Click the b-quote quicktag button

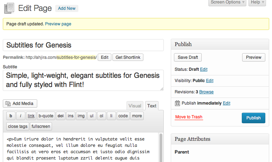[46, 116]
